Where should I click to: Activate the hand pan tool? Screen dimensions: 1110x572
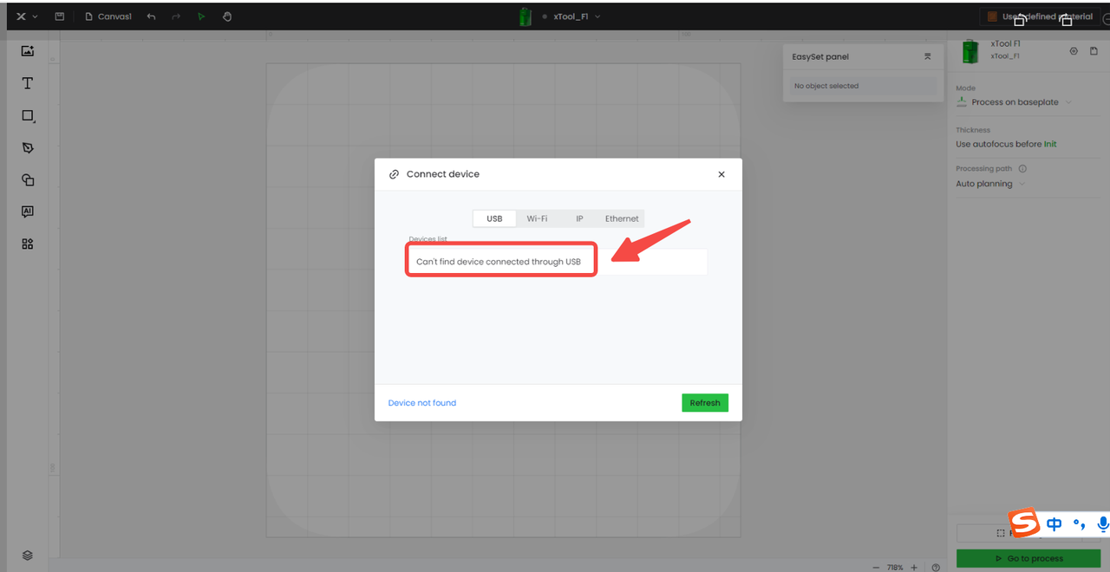tap(227, 16)
